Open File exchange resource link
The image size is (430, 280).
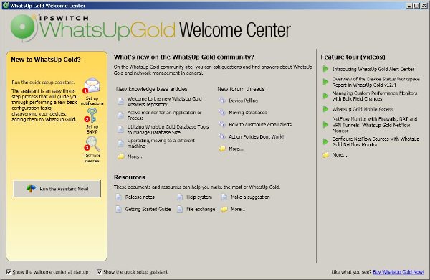[201, 209]
